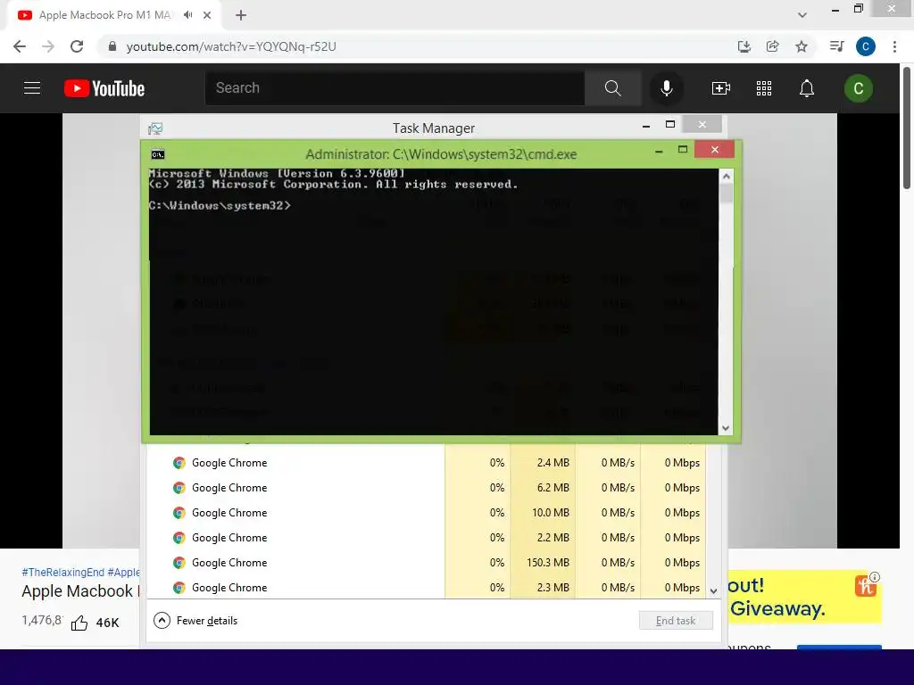Click the End task button
The image size is (914, 685).
point(676,621)
